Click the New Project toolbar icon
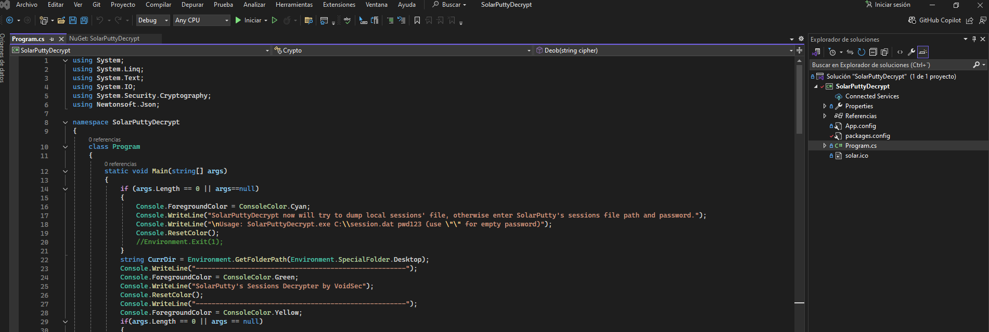 44,20
